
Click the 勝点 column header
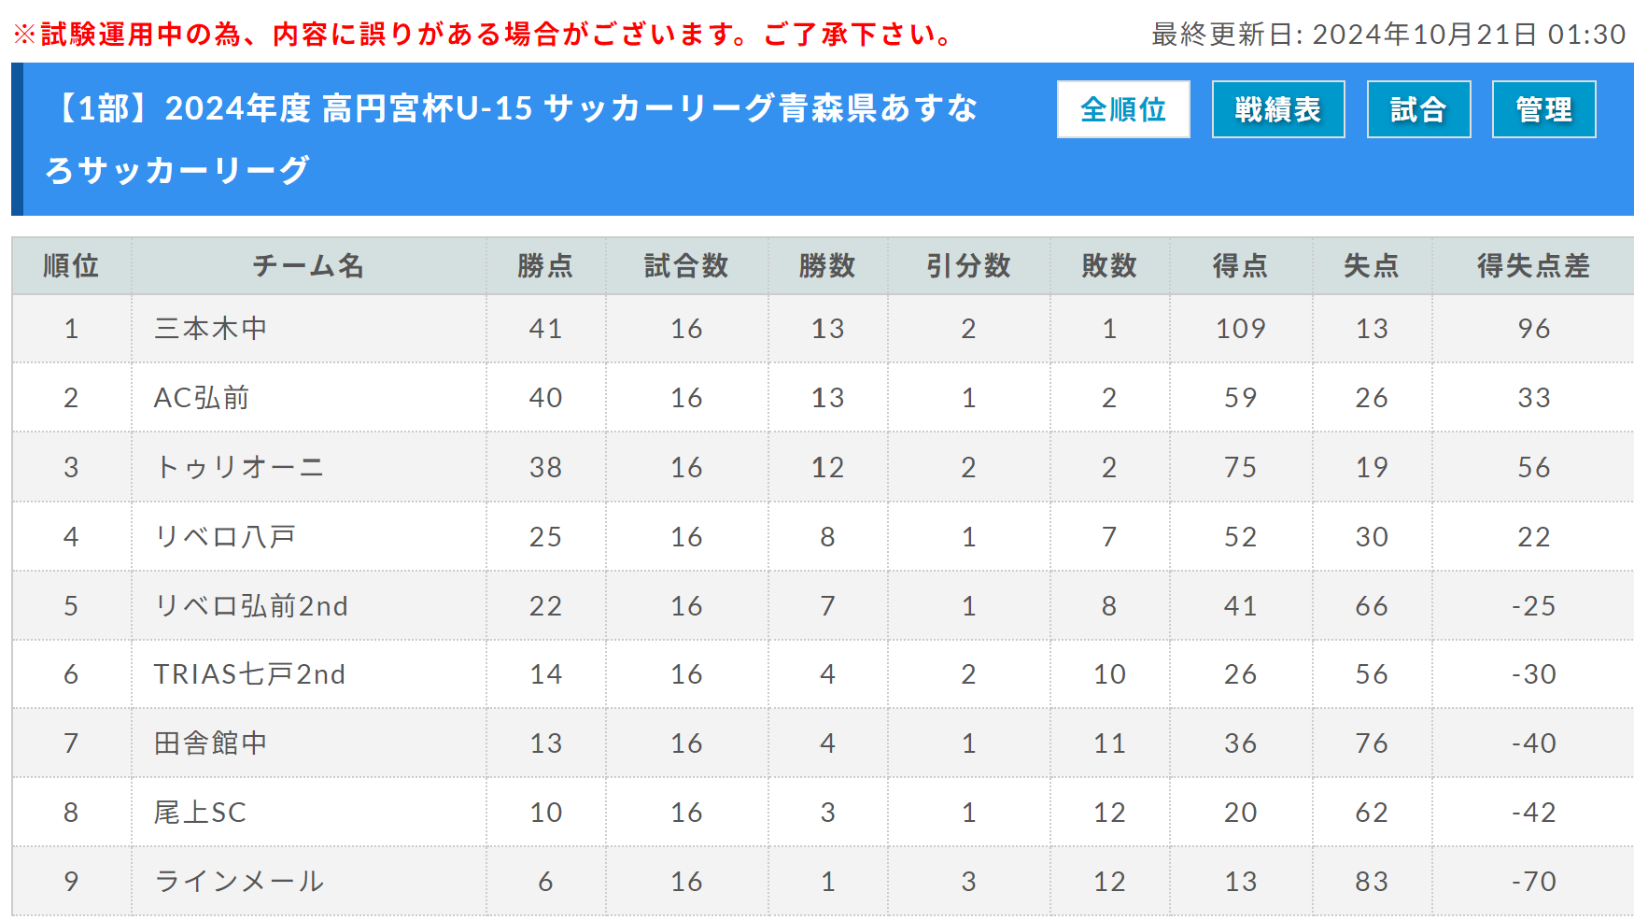545,266
